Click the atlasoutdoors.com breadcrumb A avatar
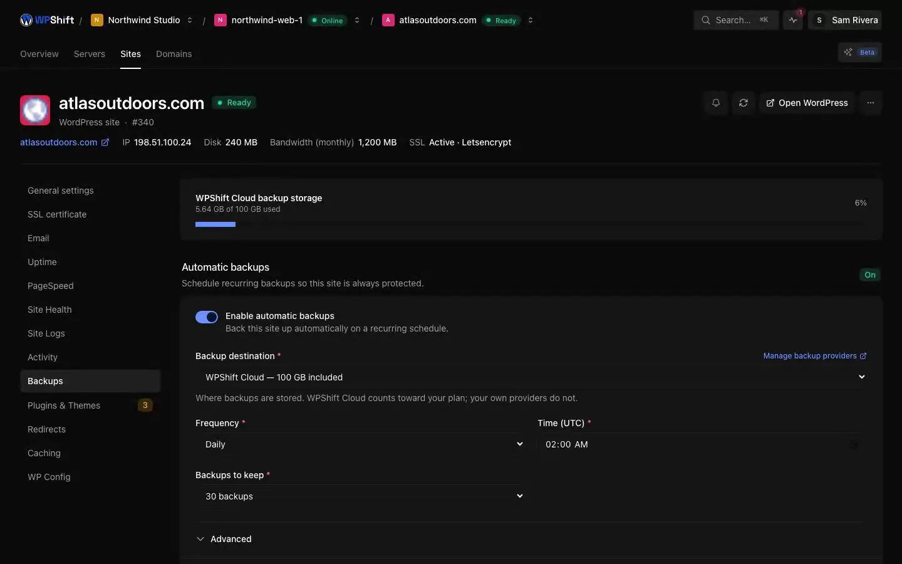Viewport: 902px width, 564px height. (x=388, y=20)
